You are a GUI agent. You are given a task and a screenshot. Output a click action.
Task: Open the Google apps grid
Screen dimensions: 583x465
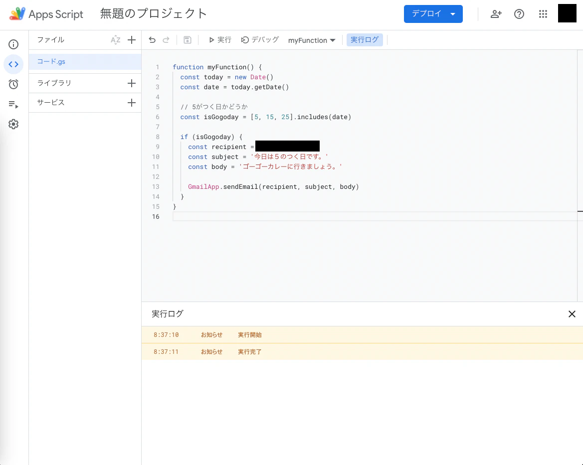pyautogui.click(x=543, y=14)
